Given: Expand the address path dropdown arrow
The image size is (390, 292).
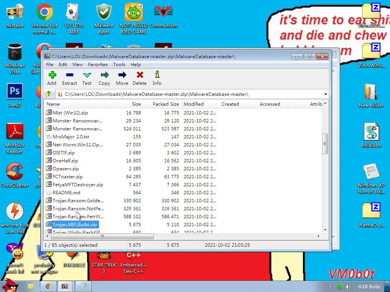Looking at the screenshot, I should tap(326, 94).
